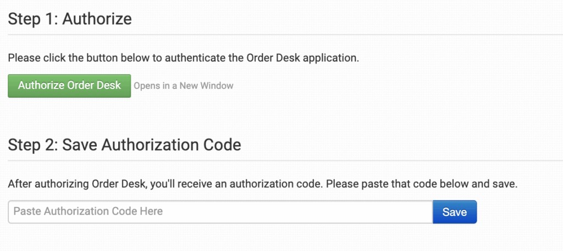The width and height of the screenshot is (563, 251).
Task: Click the word "Authorize" in Step 1 heading
Action: pyautogui.click(x=97, y=19)
